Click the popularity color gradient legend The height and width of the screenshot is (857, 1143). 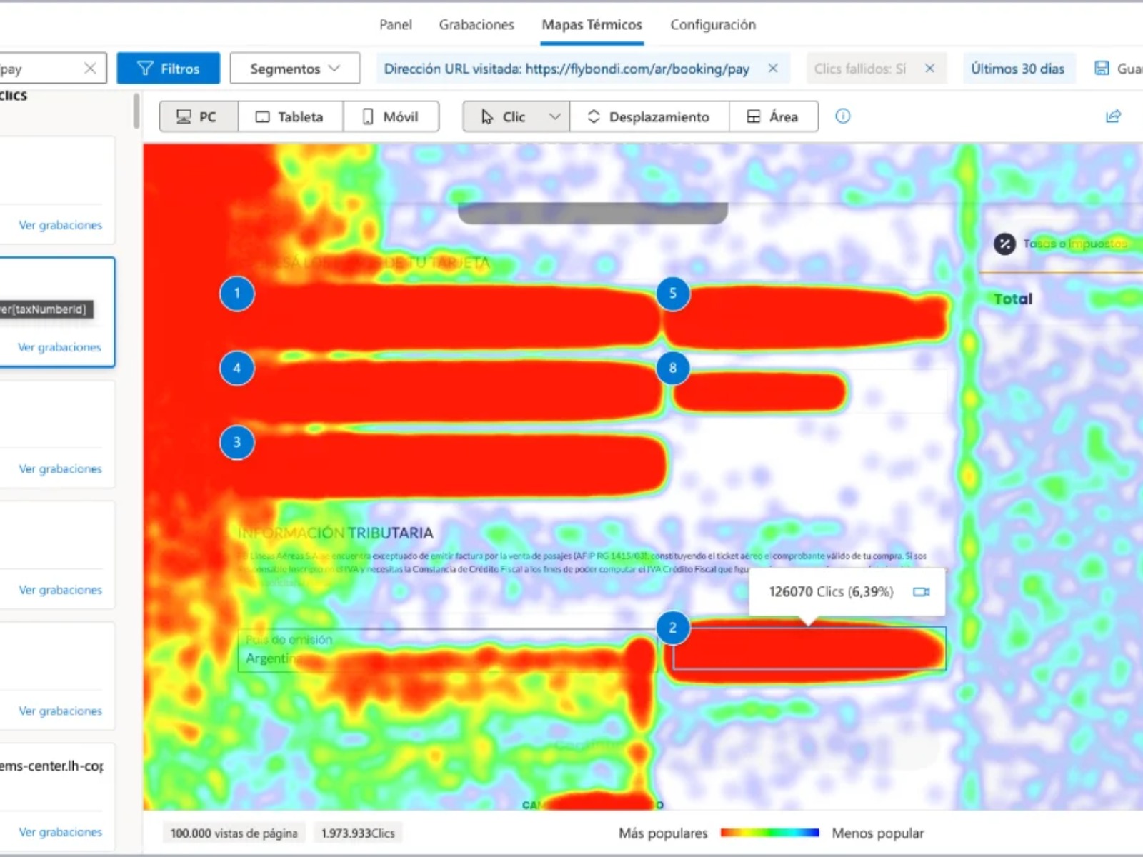pos(769,833)
